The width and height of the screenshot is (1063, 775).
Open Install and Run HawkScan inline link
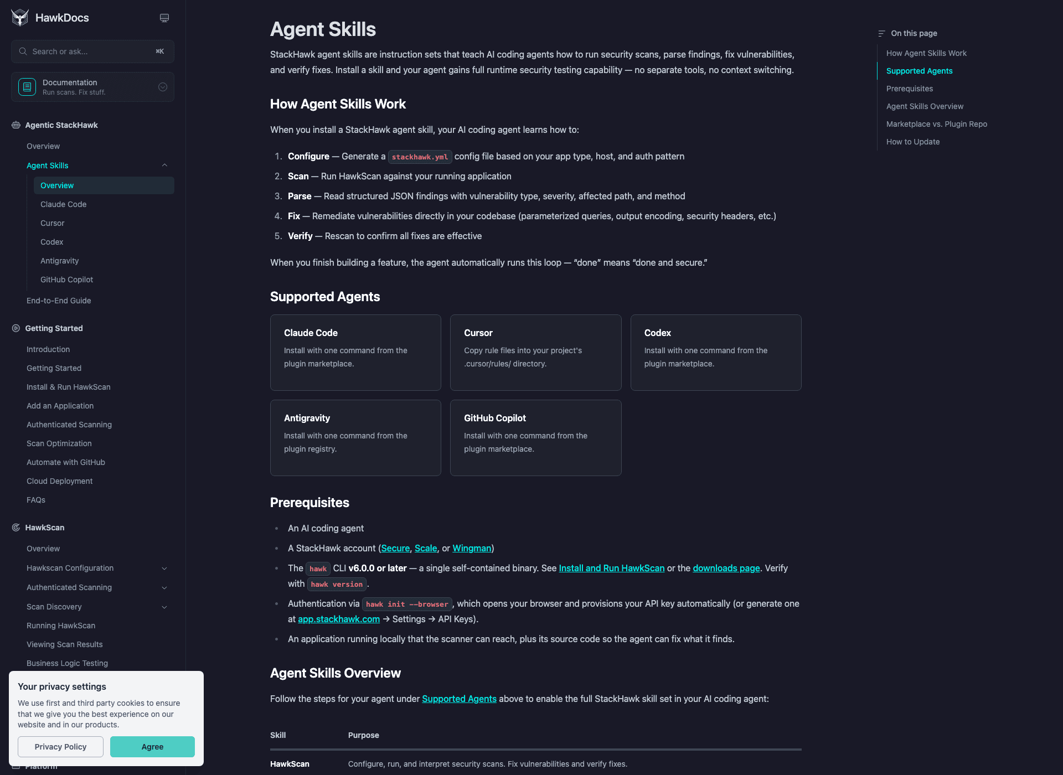(612, 568)
